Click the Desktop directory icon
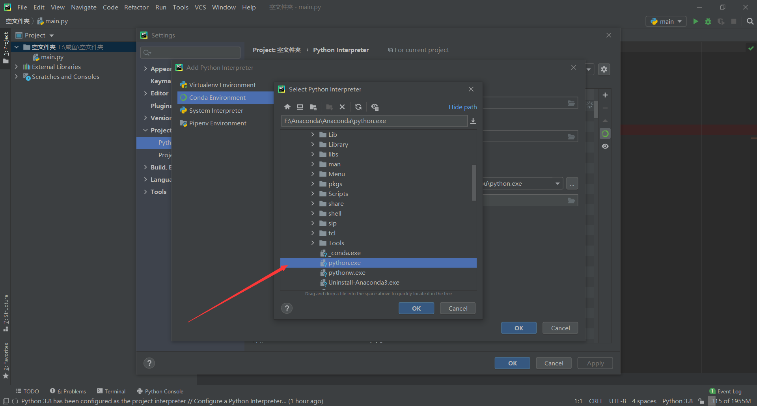Image resolution: width=757 pixels, height=406 pixels. click(x=300, y=107)
